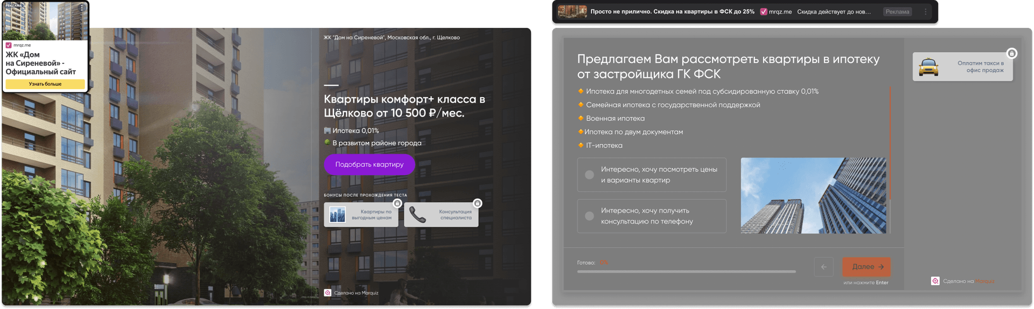Click the taxi icon in the bonus card
1034x309 pixels.
(x=928, y=67)
